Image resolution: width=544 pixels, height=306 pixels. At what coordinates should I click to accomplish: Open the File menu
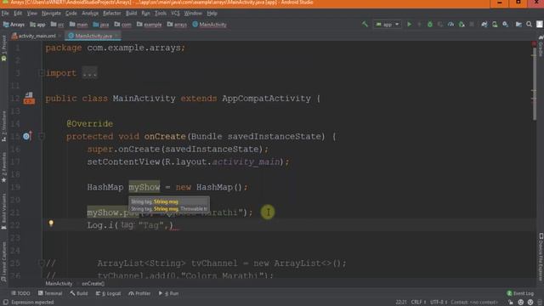5,14
